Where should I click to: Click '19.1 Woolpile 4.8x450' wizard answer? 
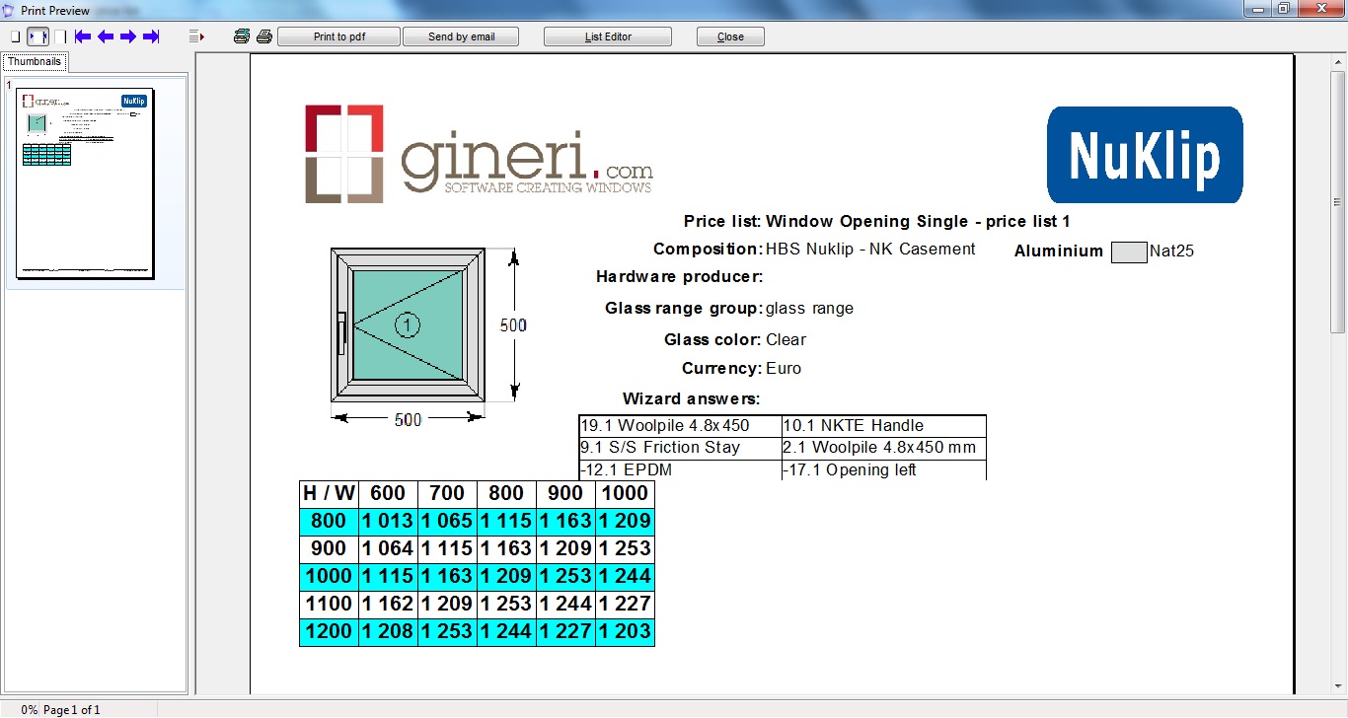665,426
